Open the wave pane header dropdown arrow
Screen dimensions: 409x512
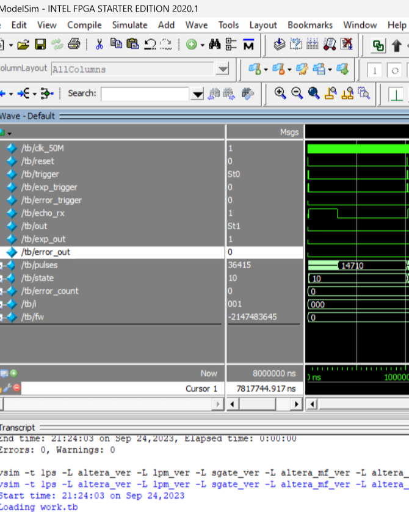click(x=9, y=134)
